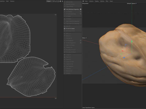This screenshot has height=109, width=146.
Task: Open the Textures menu
Action: click(x=12, y=1)
